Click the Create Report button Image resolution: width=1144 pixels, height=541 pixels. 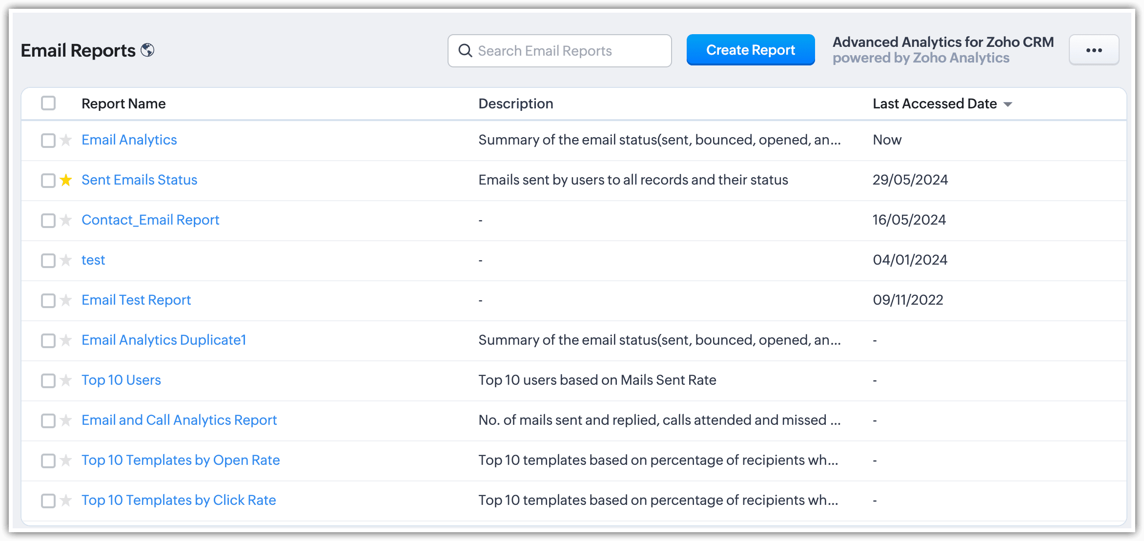[x=750, y=50]
